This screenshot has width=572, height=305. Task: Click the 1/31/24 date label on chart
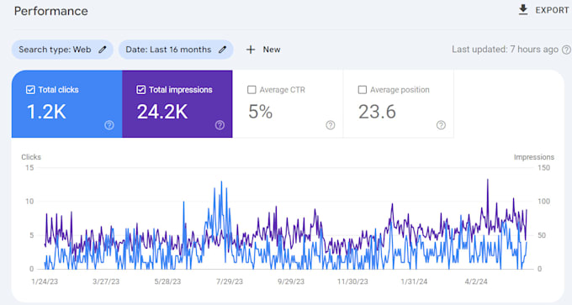(x=414, y=281)
